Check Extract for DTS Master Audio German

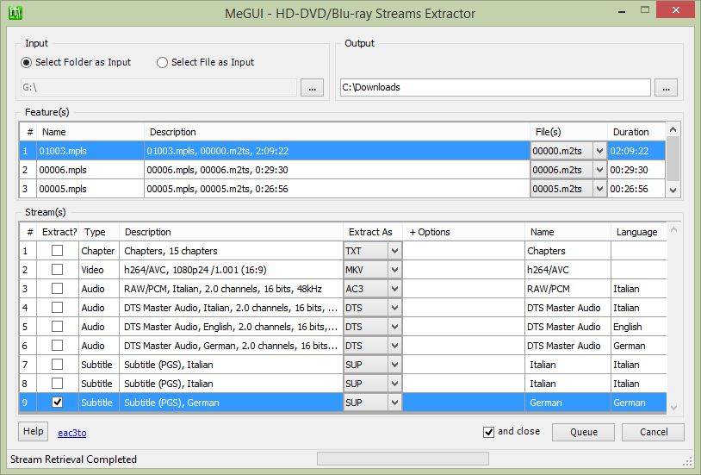[57, 345]
